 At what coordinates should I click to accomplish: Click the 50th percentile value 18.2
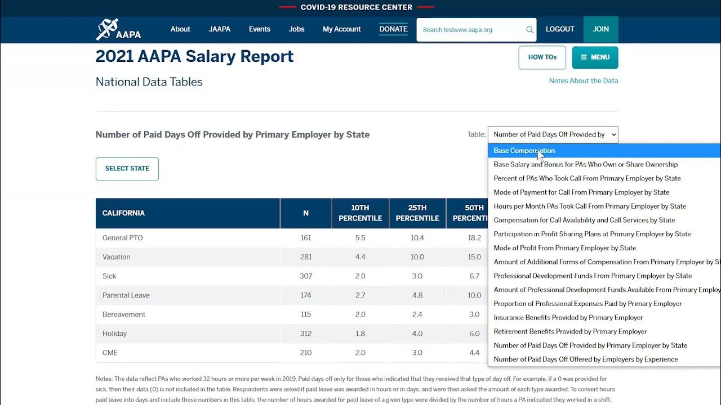[474, 238]
